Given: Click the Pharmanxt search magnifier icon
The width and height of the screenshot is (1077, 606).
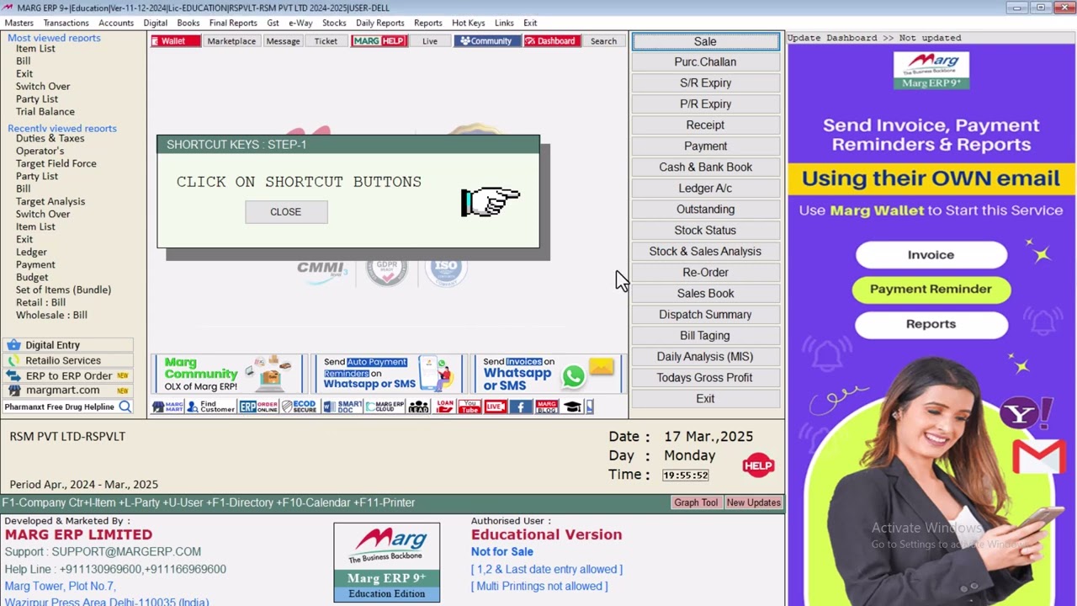Looking at the screenshot, I should [125, 407].
